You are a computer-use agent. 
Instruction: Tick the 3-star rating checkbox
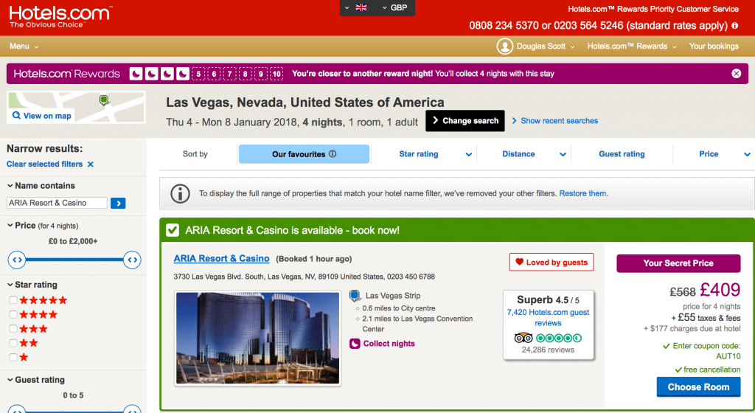click(x=13, y=329)
